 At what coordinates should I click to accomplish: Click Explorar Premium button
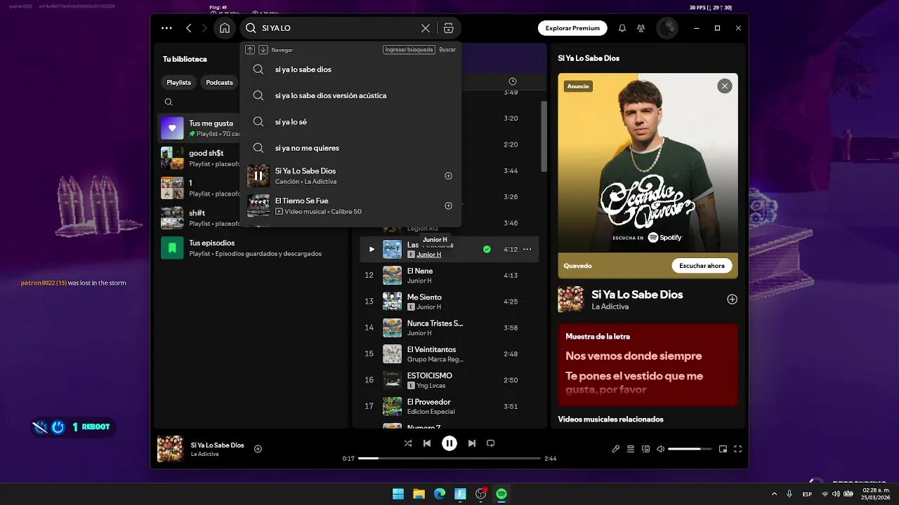pos(572,28)
